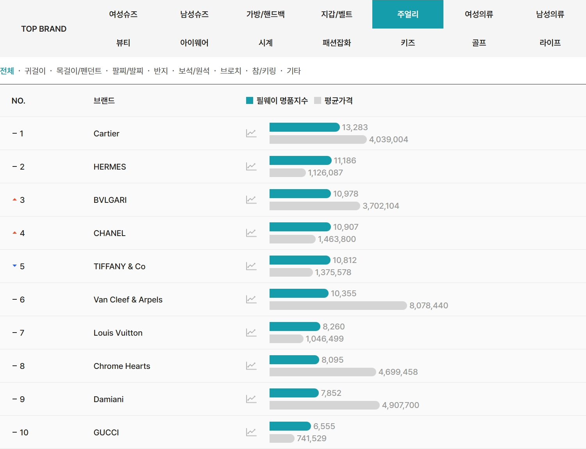This screenshot has height=449, width=586.
Task: Open the Louis Vuitton brand name
Action: pos(118,333)
